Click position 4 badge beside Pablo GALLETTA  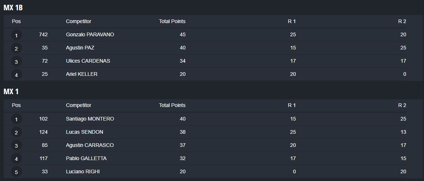16,159
